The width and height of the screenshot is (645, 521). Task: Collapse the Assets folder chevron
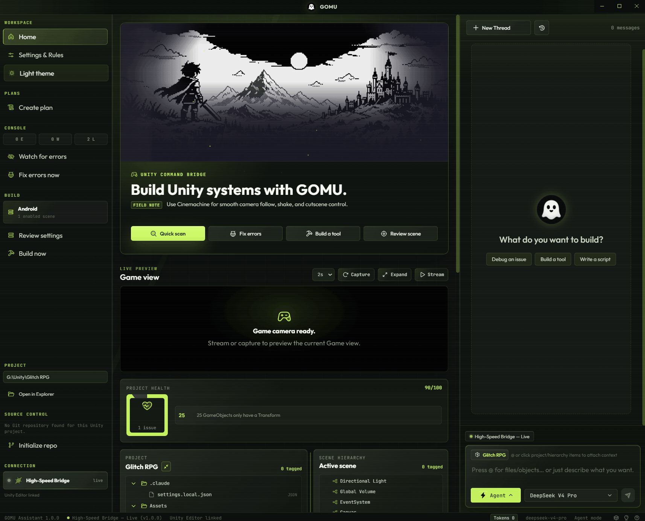pos(134,506)
